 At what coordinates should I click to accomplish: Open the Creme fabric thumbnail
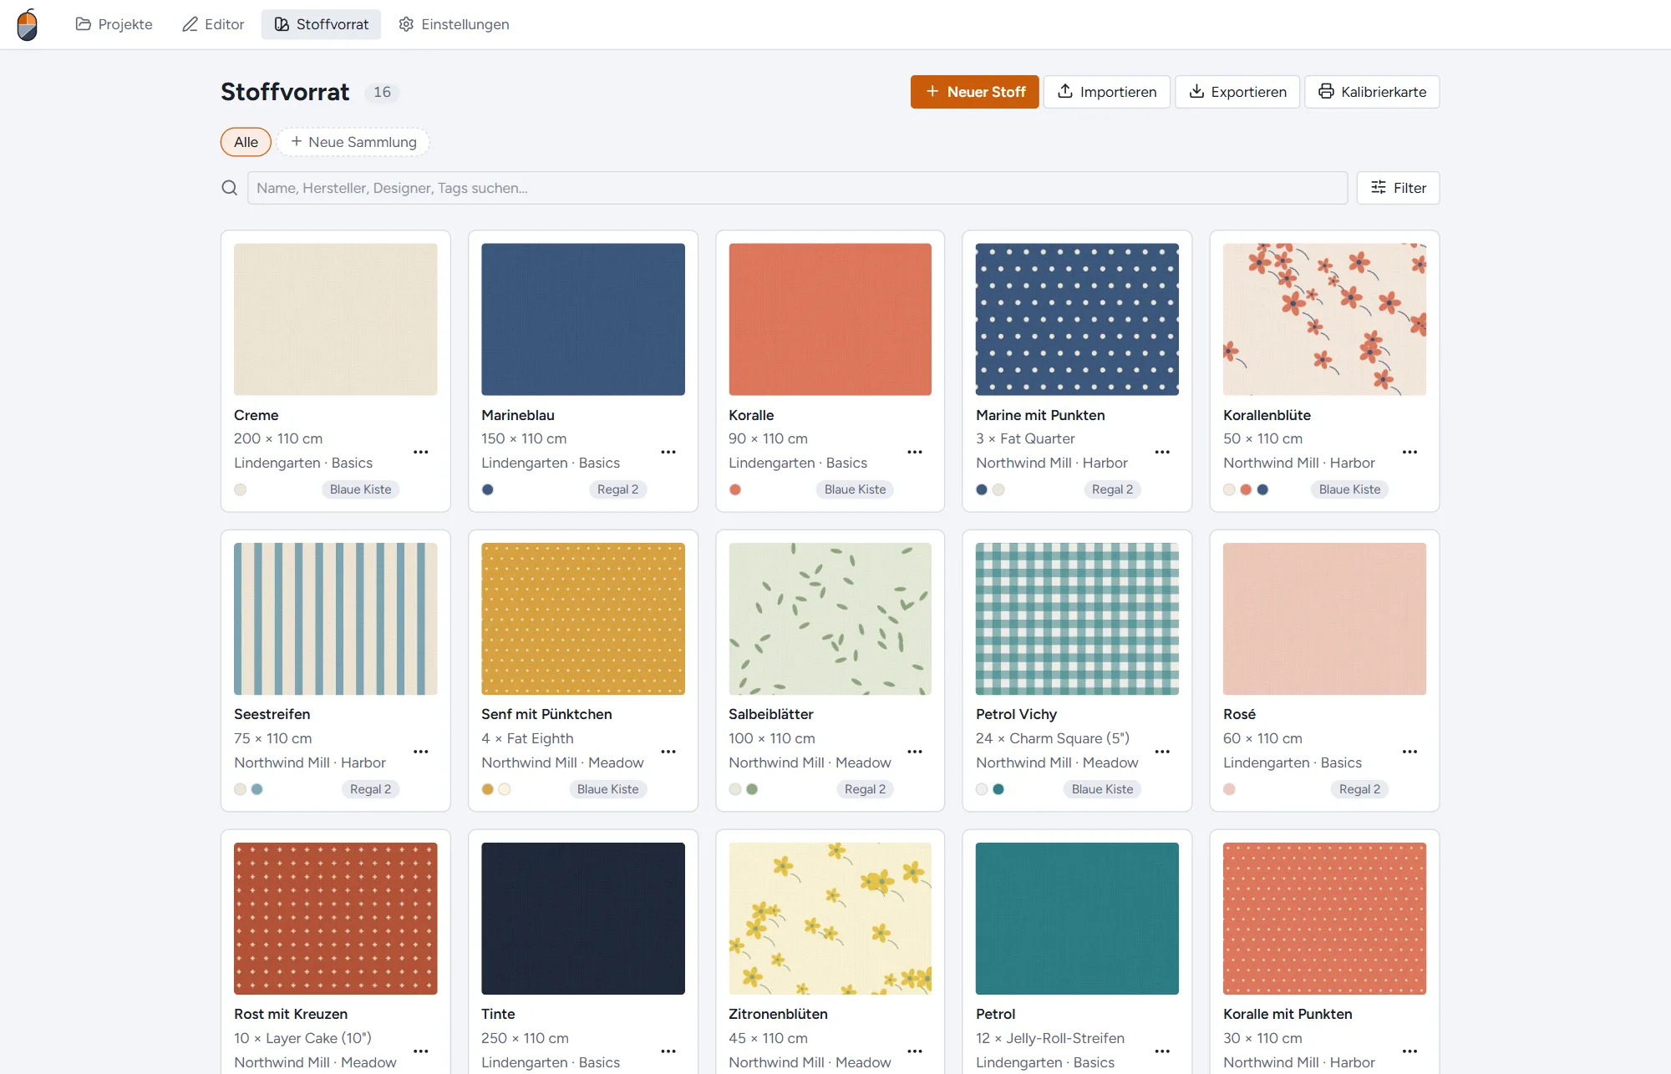coord(336,319)
